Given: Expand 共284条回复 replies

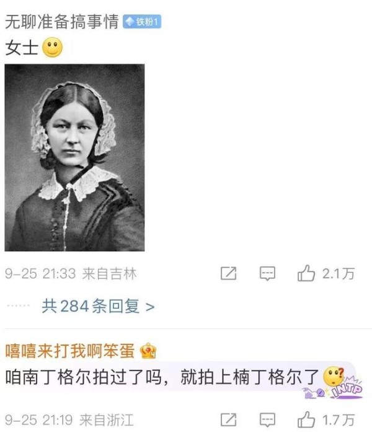Looking at the screenshot, I should tap(98, 306).
